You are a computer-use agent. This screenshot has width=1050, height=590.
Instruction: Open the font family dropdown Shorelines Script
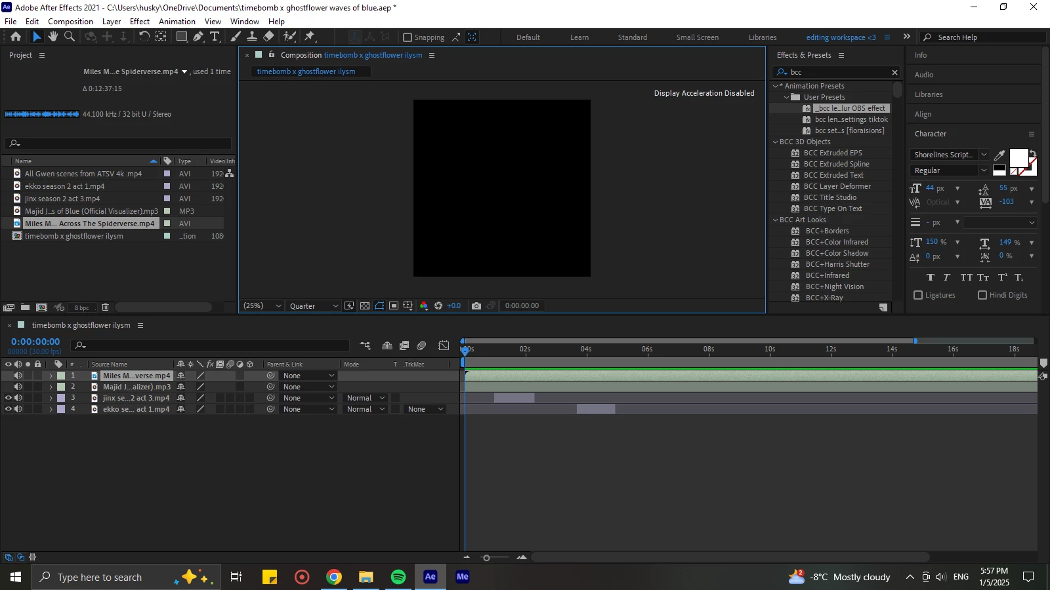pyautogui.click(x=950, y=155)
